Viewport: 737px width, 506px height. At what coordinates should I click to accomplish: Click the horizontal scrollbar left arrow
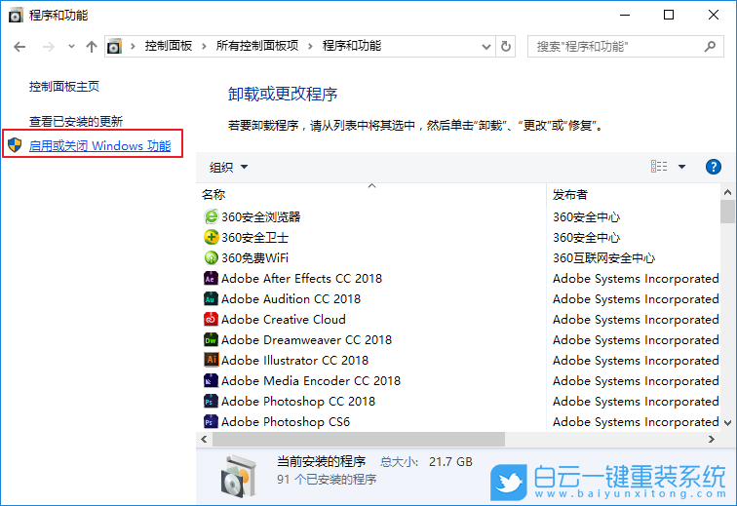tap(204, 440)
